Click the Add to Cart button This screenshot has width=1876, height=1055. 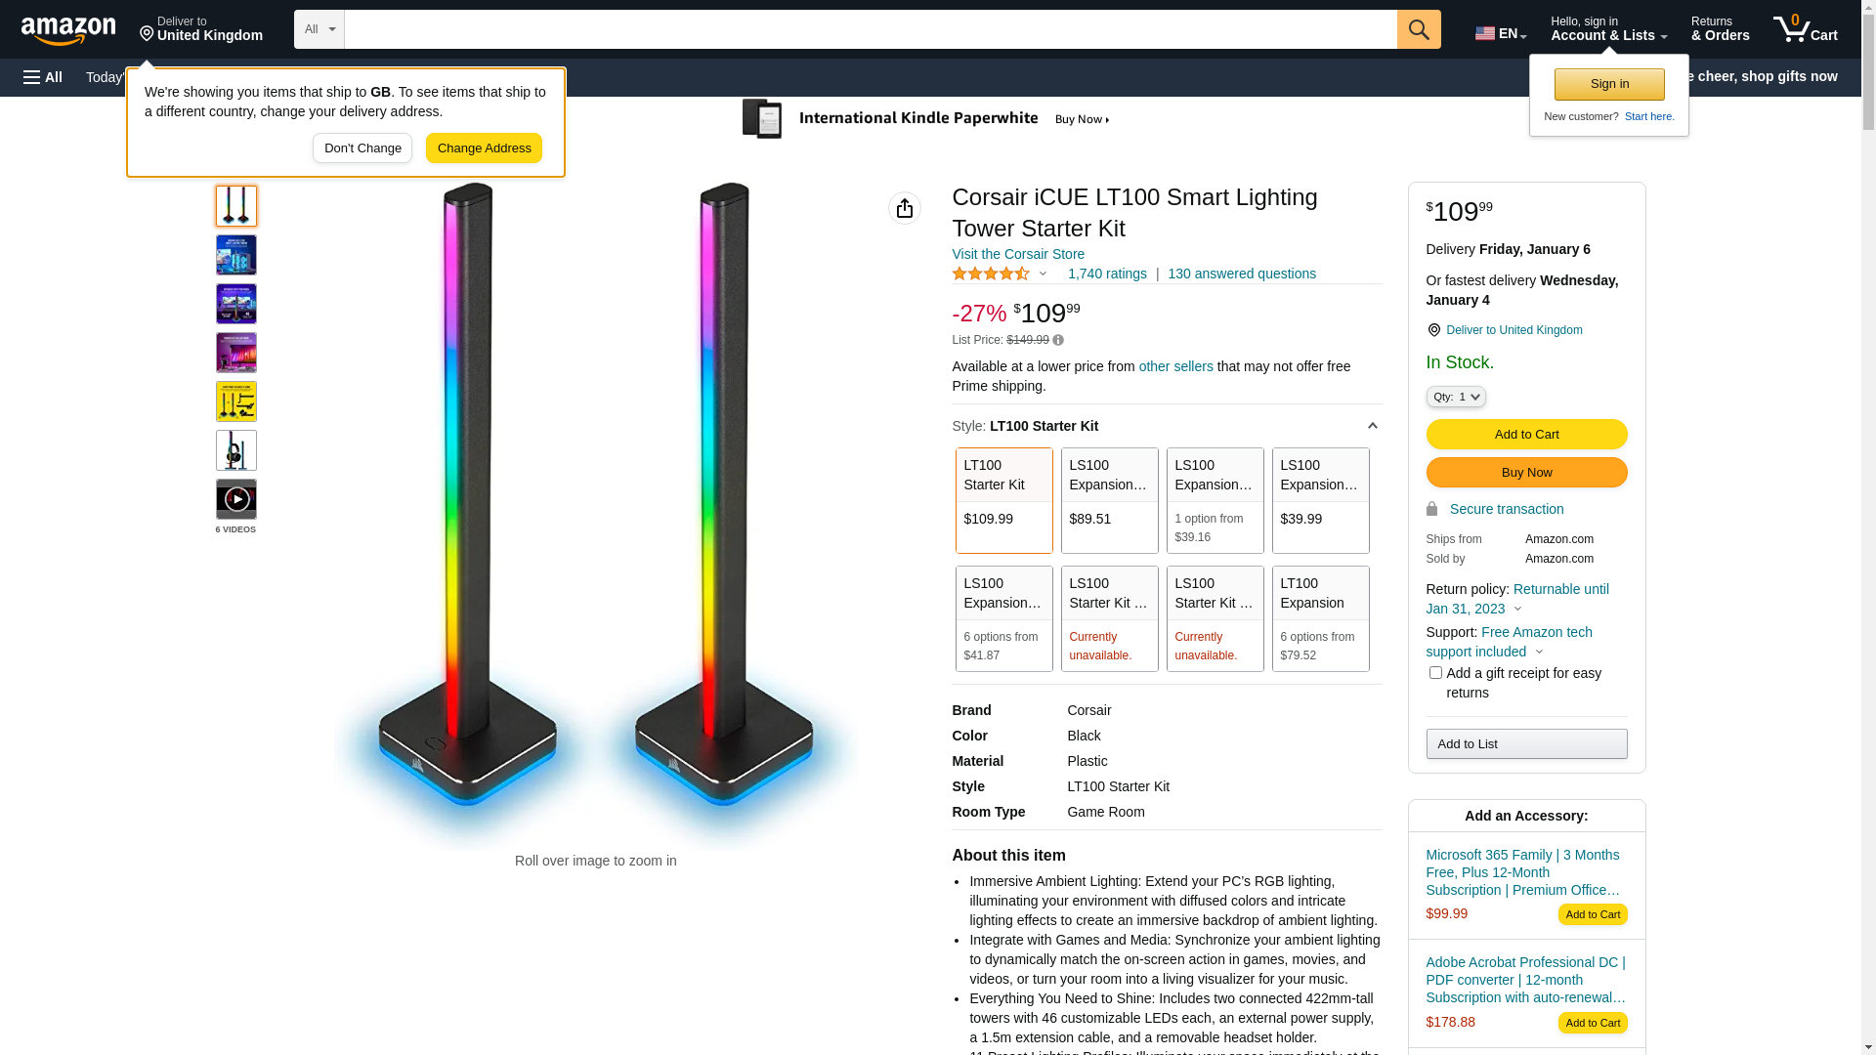(1526, 435)
